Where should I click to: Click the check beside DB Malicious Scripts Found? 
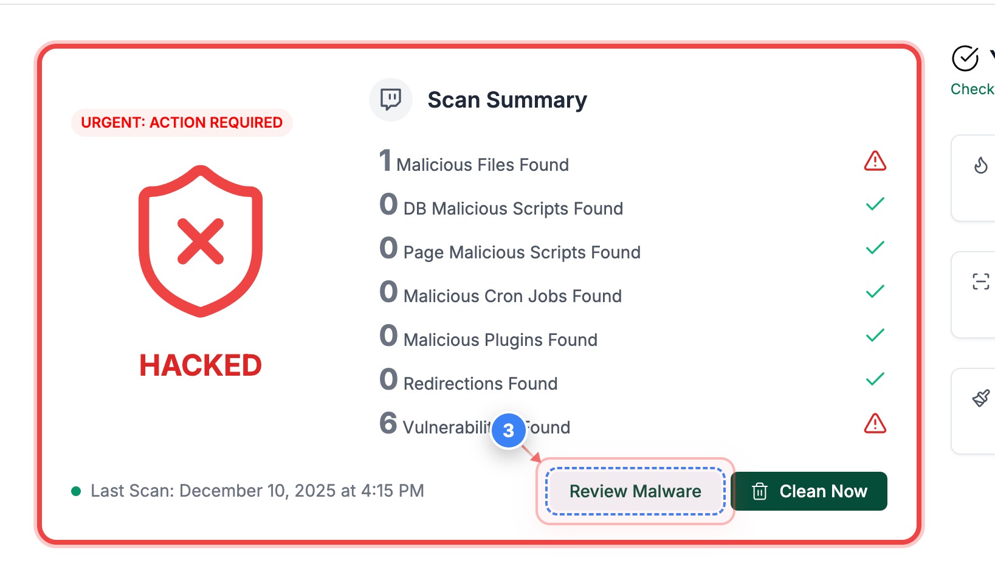[875, 204]
